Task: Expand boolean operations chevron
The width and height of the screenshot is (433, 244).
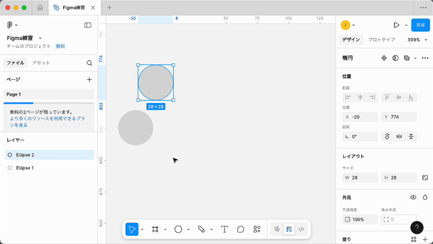Action: click(x=415, y=58)
